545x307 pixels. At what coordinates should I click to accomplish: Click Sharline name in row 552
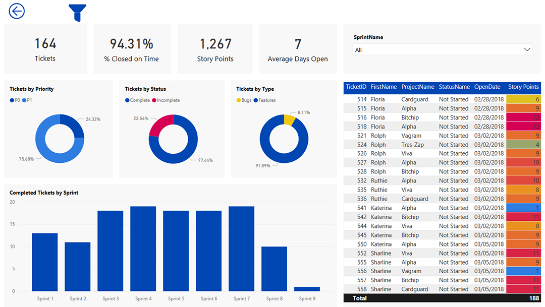[x=381, y=253]
